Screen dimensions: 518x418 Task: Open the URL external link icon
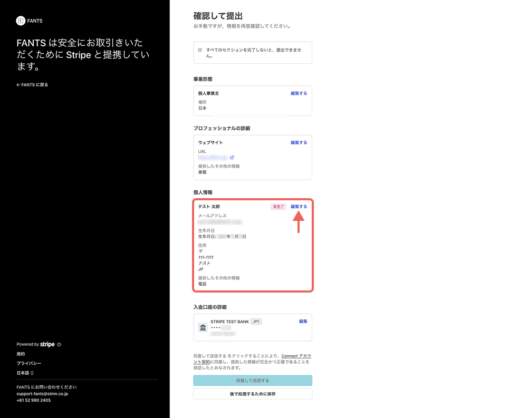[232, 158]
